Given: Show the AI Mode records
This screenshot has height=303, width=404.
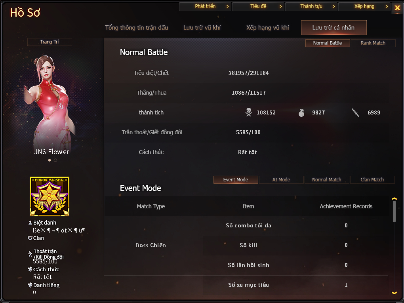Looking at the screenshot, I should (x=281, y=179).
